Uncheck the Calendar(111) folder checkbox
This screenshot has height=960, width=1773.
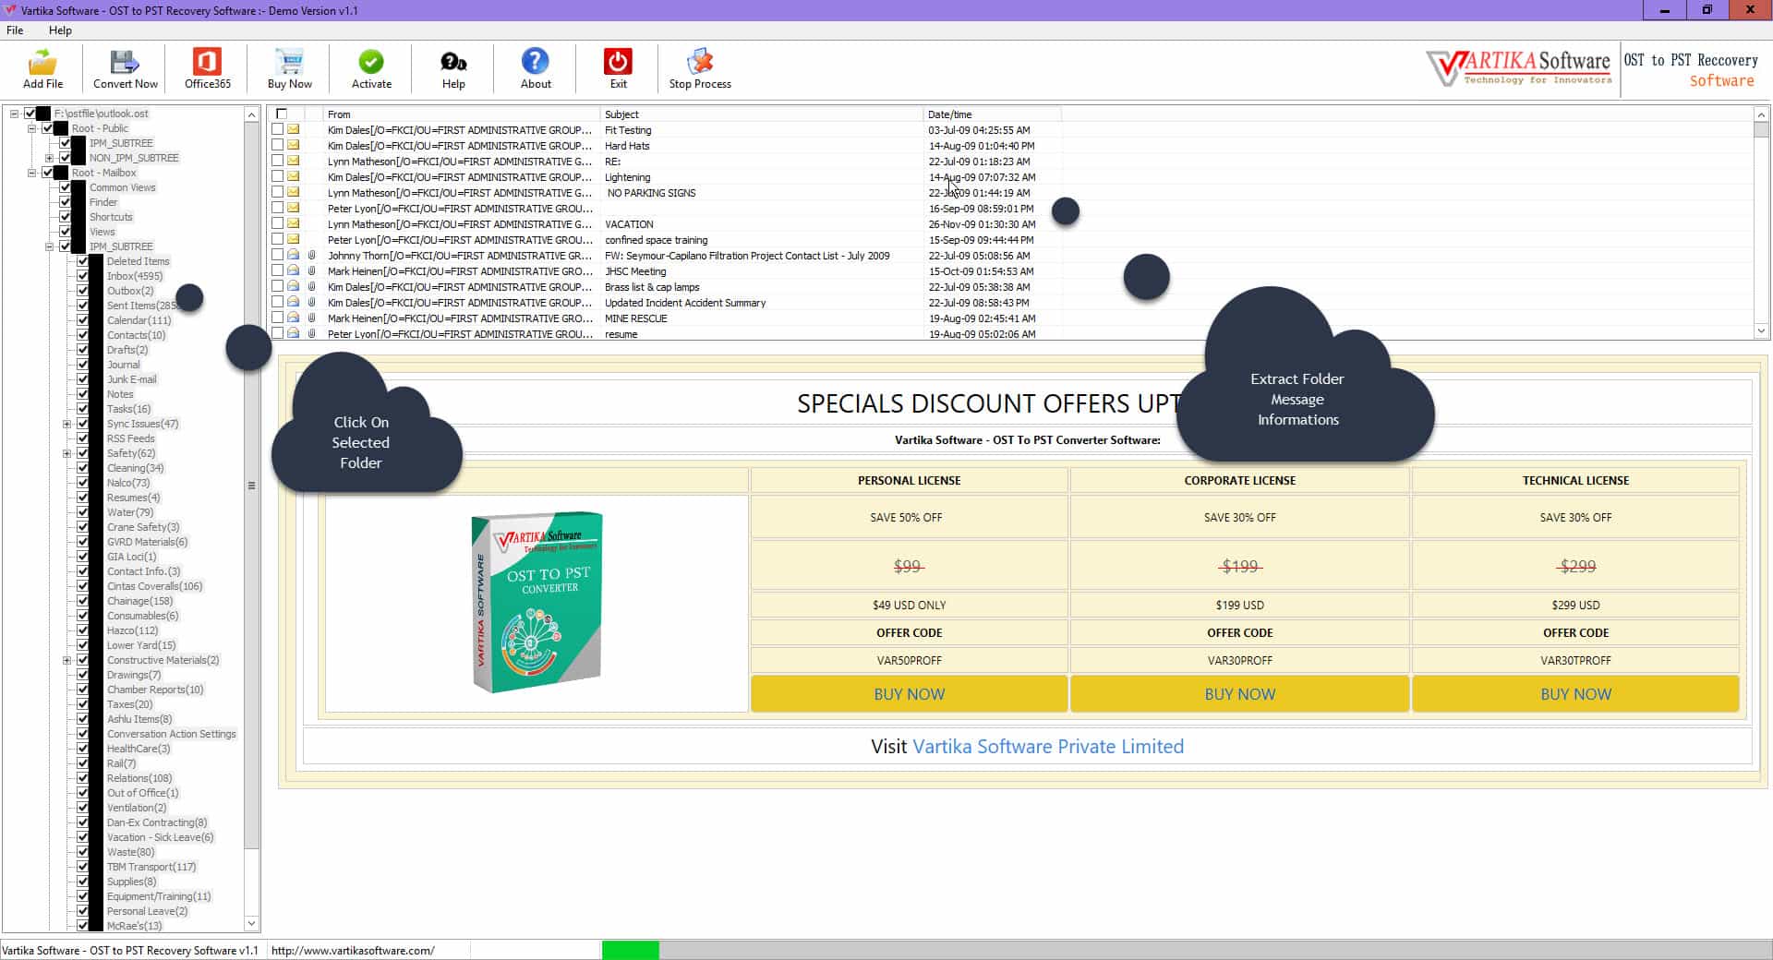83,320
